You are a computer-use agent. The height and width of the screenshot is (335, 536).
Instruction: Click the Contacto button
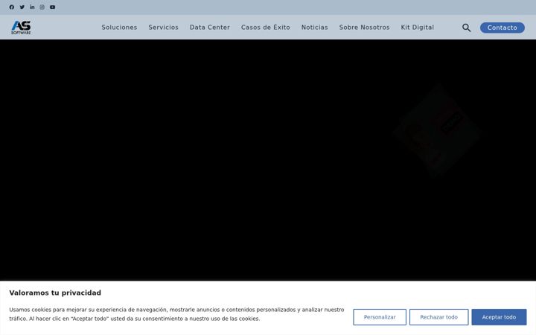coord(502,28)
